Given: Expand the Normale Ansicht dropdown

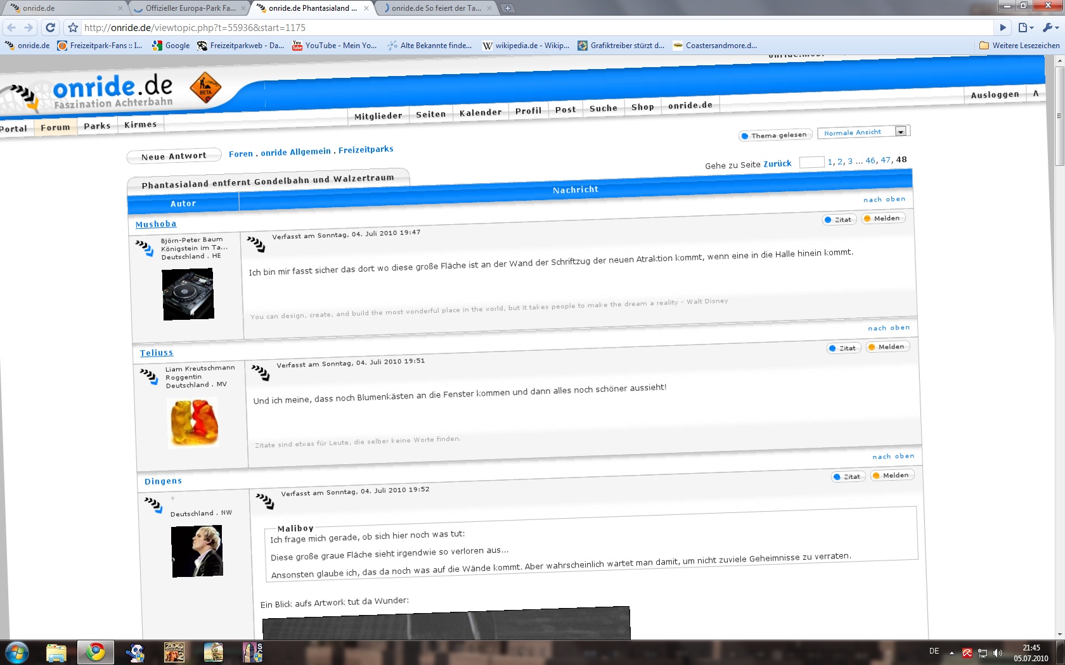Looking at the screenshot, I should tap(900, 131).
